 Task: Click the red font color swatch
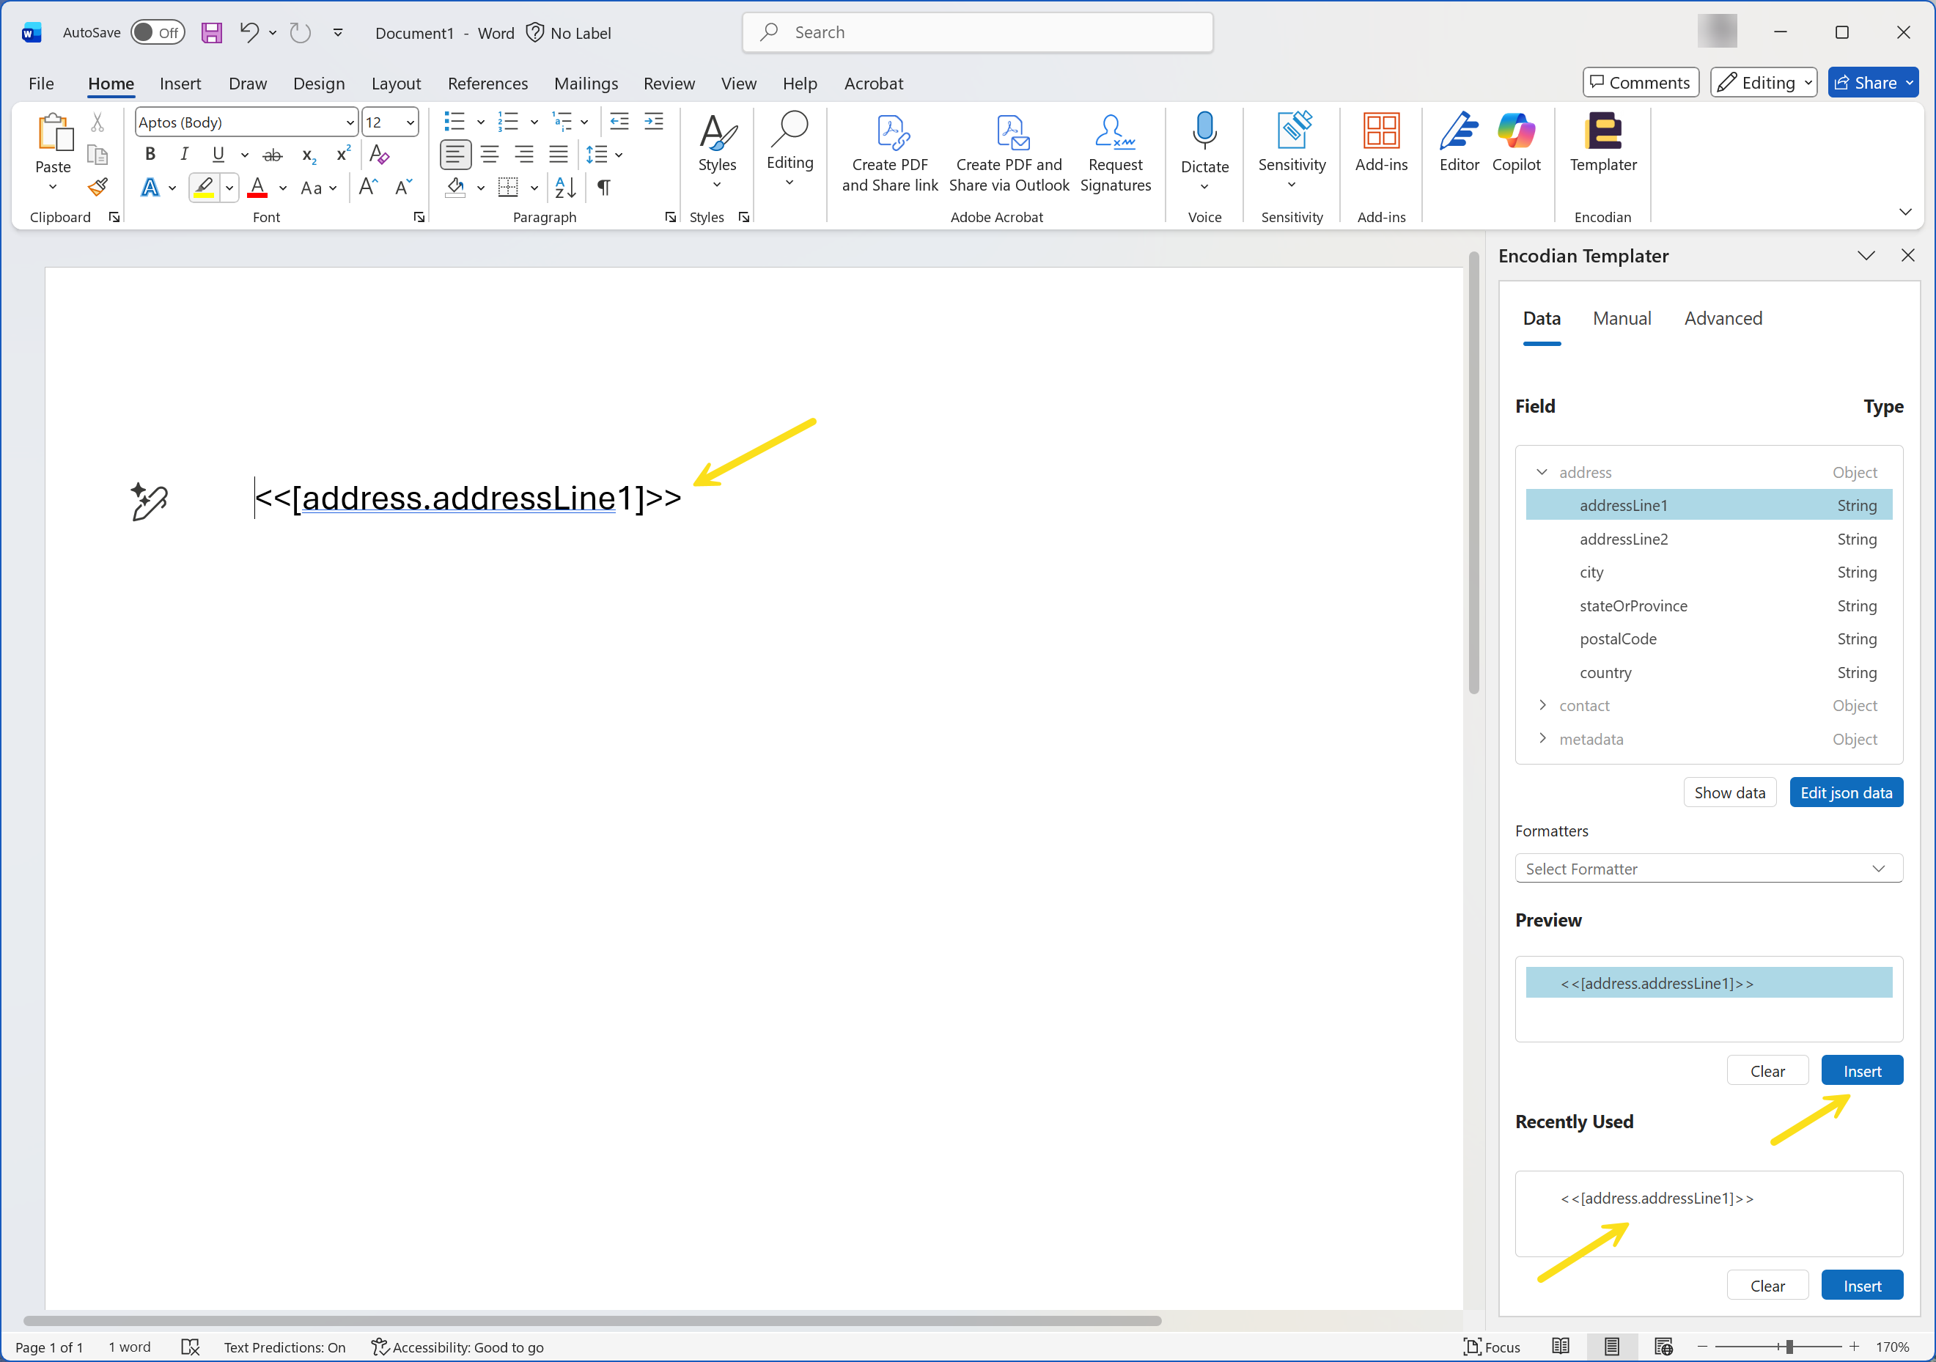tap(257, 187)
